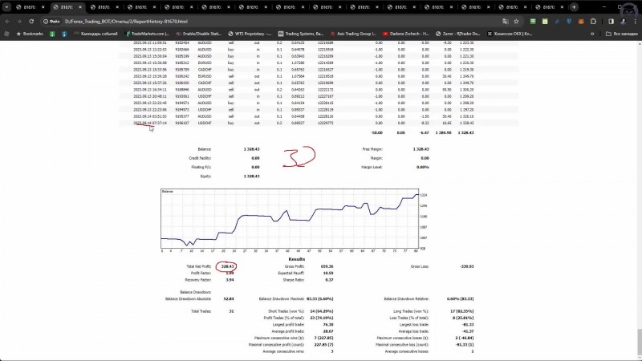
Task: Open the Файл site info chip
Action: [52, 22]
